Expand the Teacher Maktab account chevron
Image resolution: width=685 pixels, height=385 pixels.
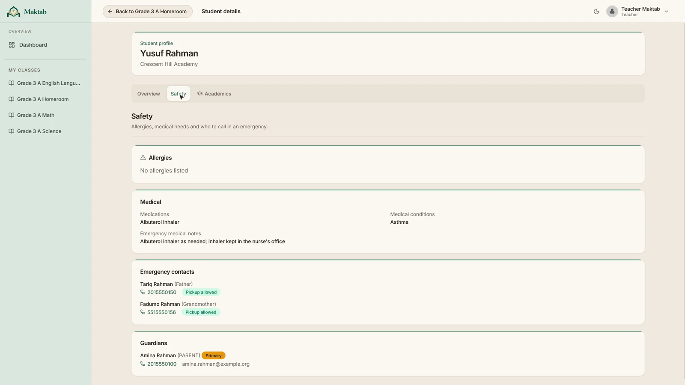click(x=666, y=12)
